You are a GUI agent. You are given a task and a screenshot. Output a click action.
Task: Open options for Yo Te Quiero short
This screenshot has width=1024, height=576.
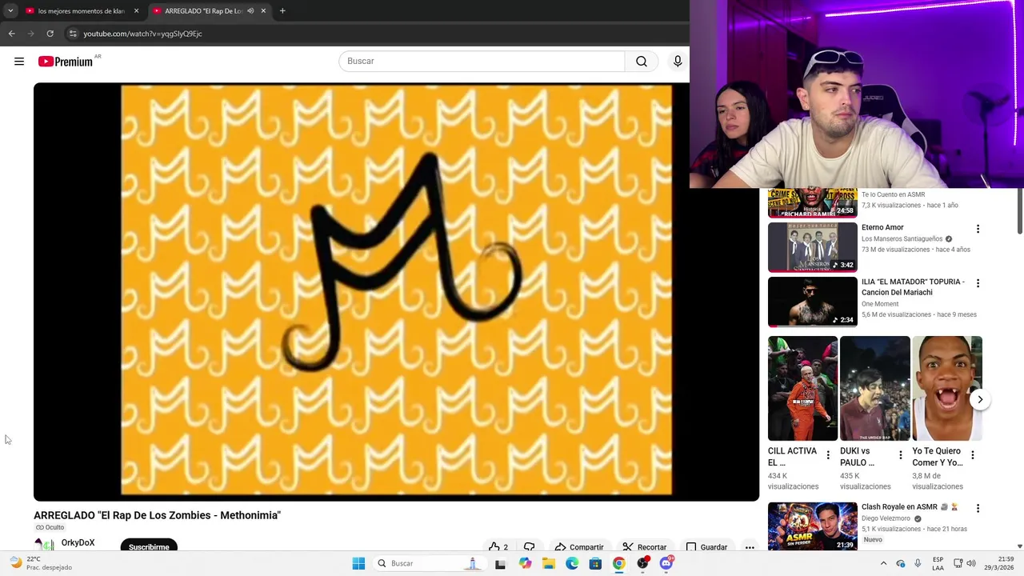[x=972, y=455]
